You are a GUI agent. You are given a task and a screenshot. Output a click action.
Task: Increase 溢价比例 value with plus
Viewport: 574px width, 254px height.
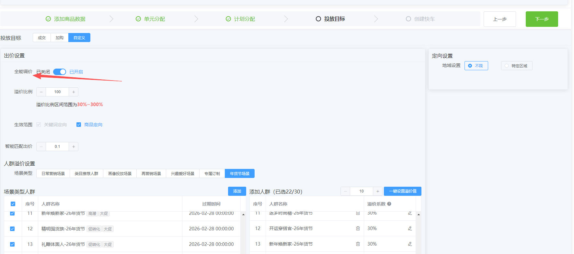[x=74, y=92]
